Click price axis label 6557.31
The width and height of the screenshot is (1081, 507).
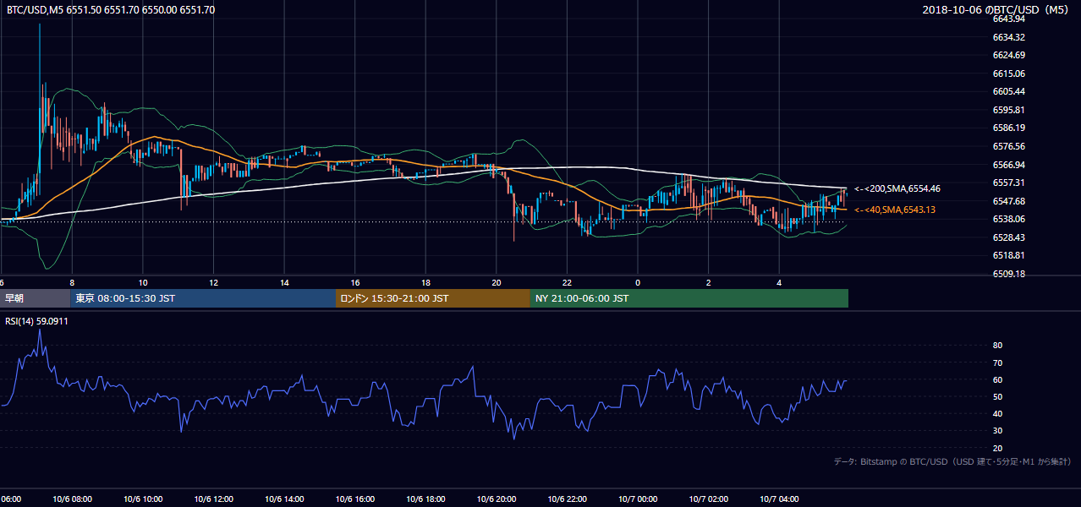pos(1009,183)
